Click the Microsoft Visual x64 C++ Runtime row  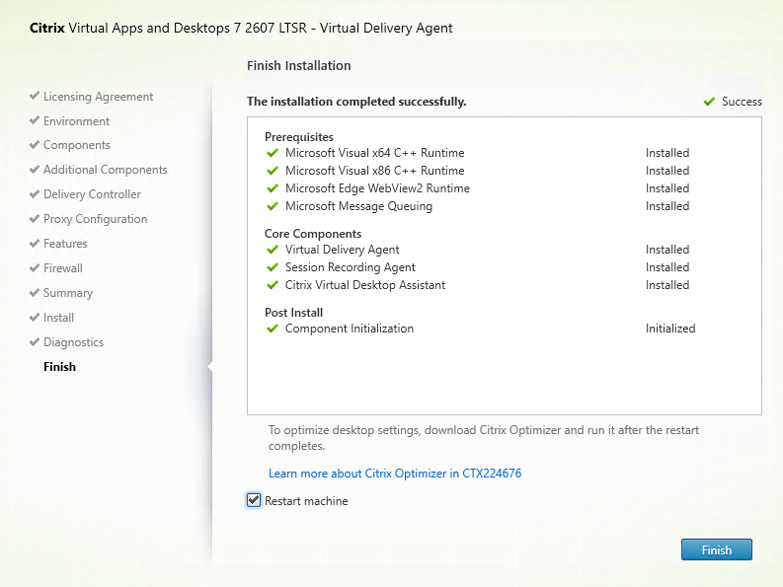478,153
